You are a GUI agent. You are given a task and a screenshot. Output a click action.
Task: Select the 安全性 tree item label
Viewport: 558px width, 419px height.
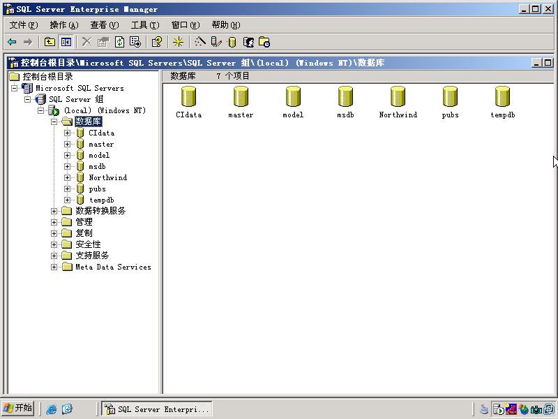point(89,244)
